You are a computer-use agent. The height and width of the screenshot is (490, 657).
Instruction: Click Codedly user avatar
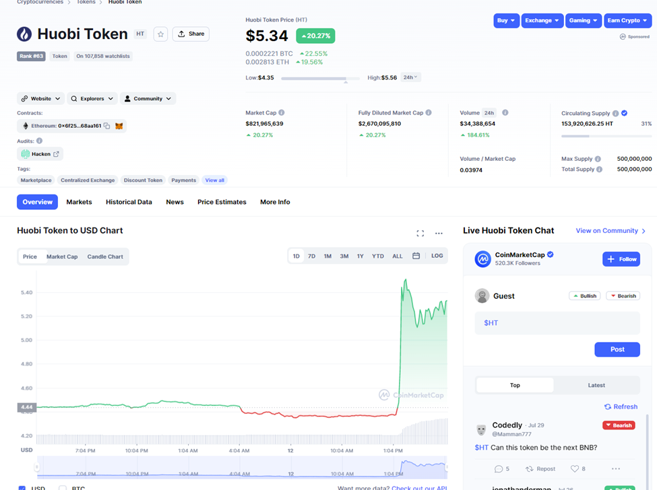click(x=481, y=429)
